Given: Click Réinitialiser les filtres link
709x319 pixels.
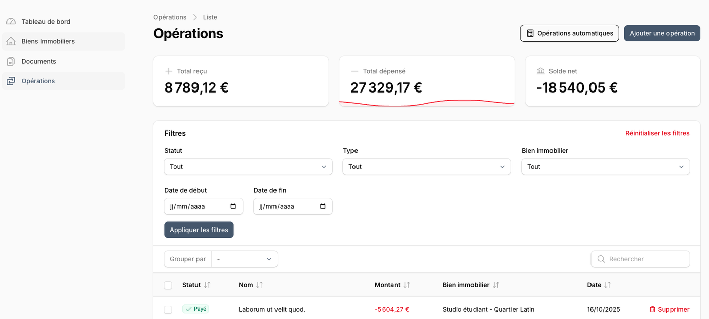Looking at the screenshot, I should tap(657, 133).
